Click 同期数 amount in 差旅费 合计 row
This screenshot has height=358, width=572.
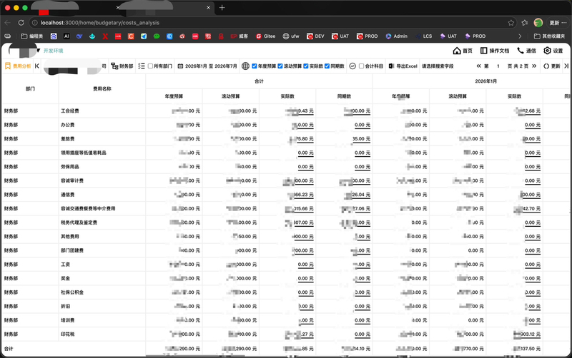361,139
